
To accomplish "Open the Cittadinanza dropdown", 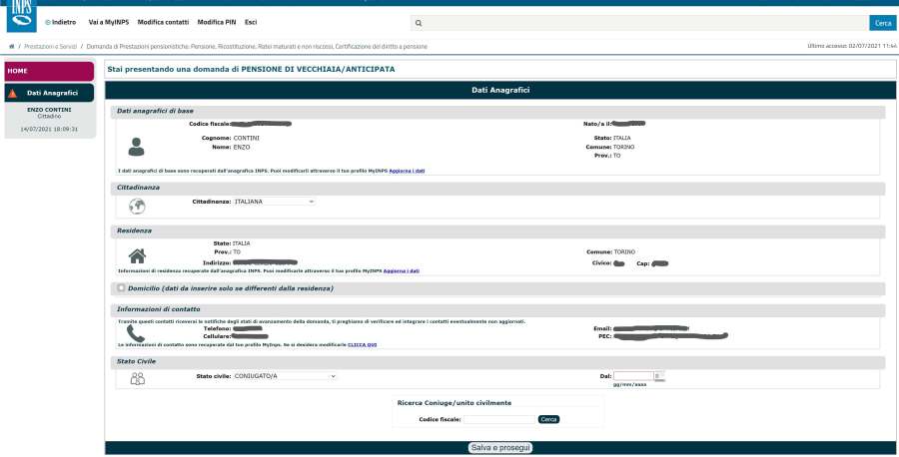I will pos(274,202).
